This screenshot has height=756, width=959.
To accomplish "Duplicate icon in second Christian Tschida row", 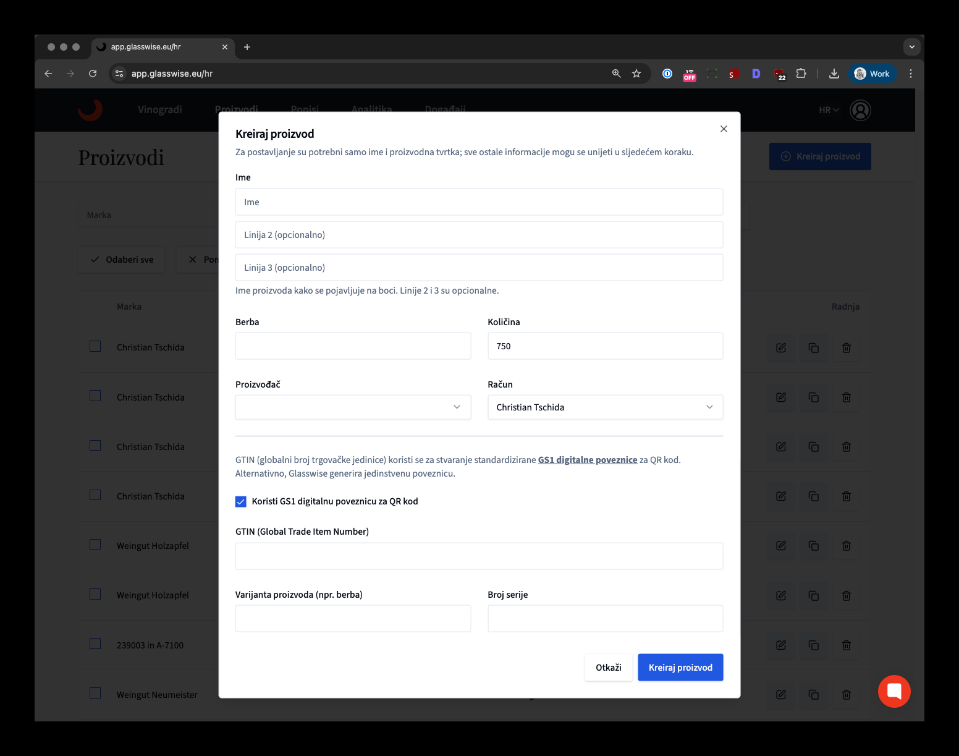I will tap(814, 397).
